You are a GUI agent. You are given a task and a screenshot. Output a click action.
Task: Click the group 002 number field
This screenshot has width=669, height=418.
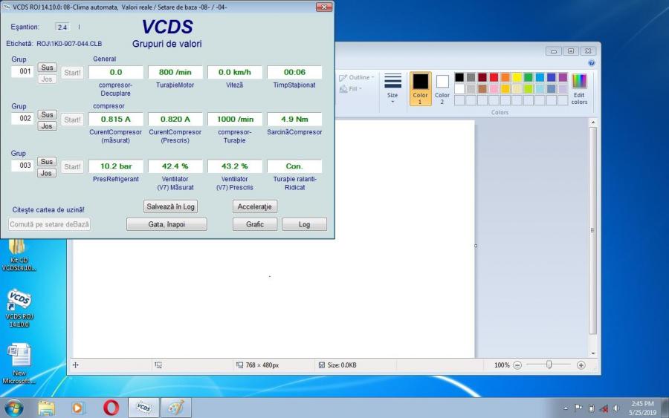click(x=22, y=119)
